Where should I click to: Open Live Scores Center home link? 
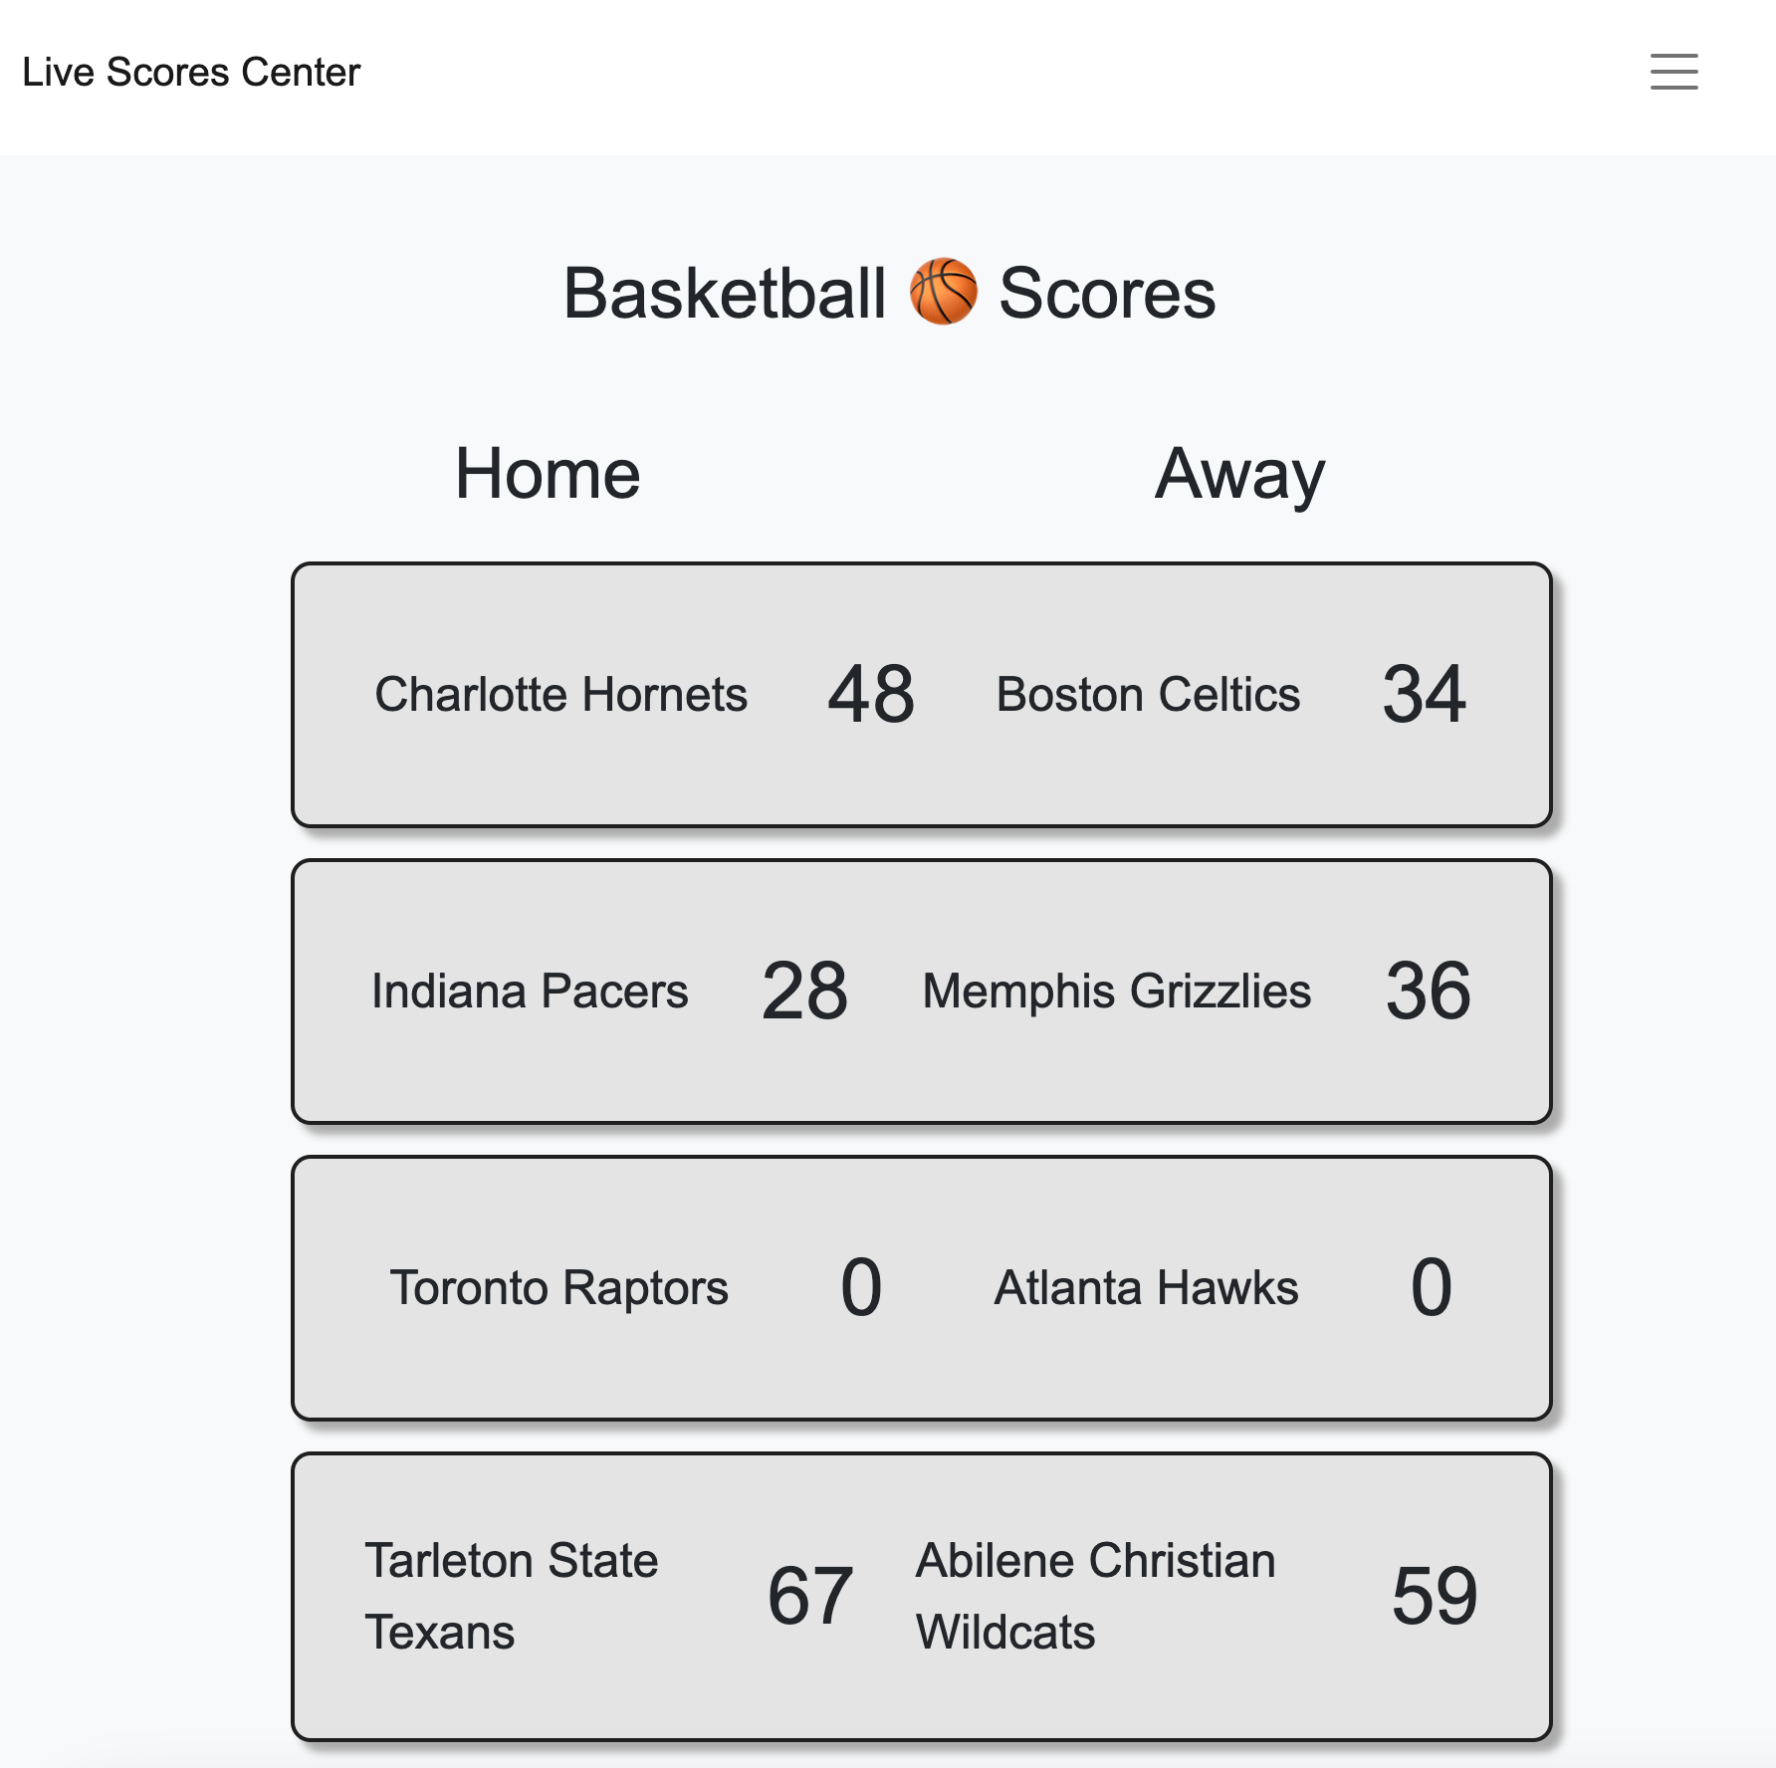tap(191, 72)
